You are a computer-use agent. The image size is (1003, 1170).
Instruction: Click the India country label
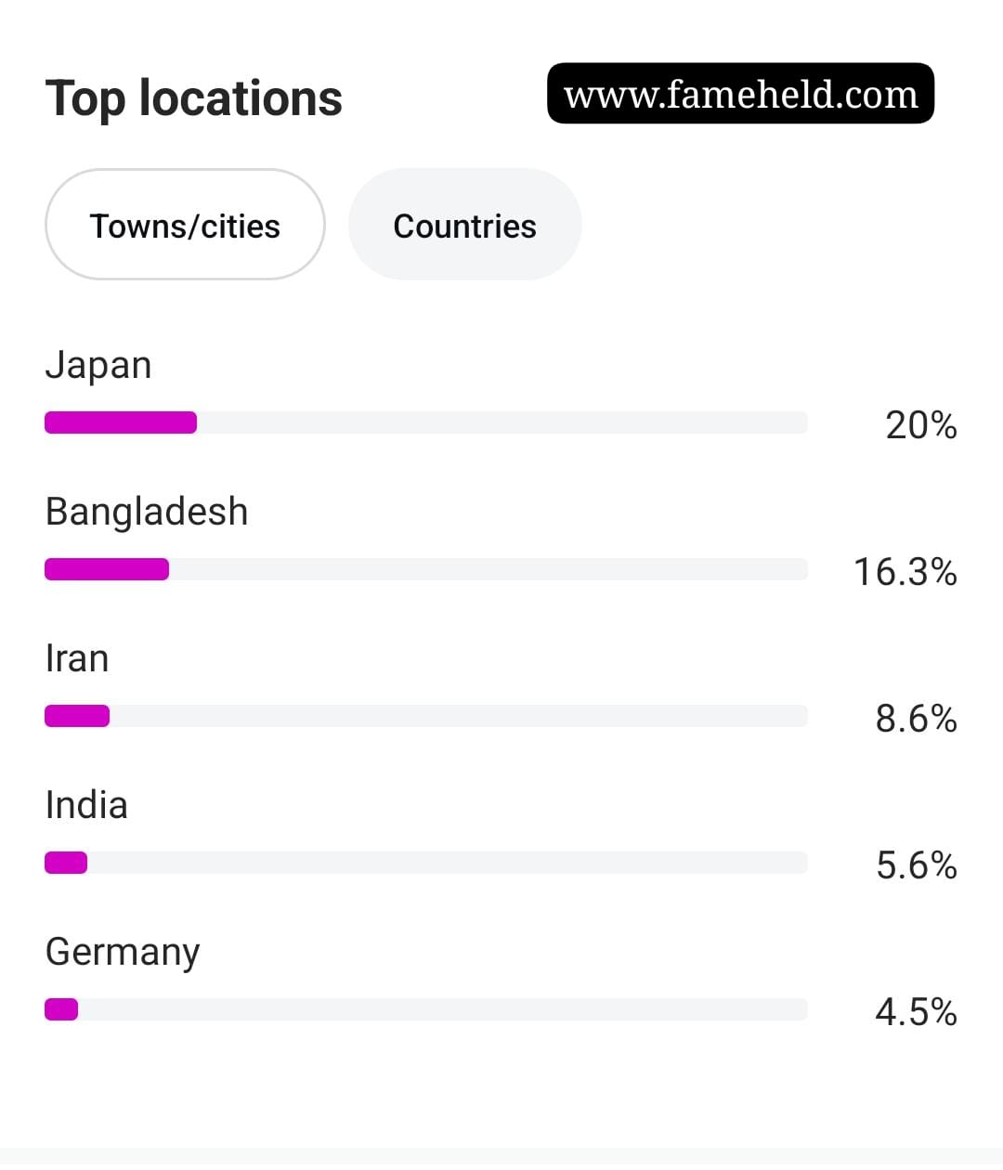coord(86,805)
